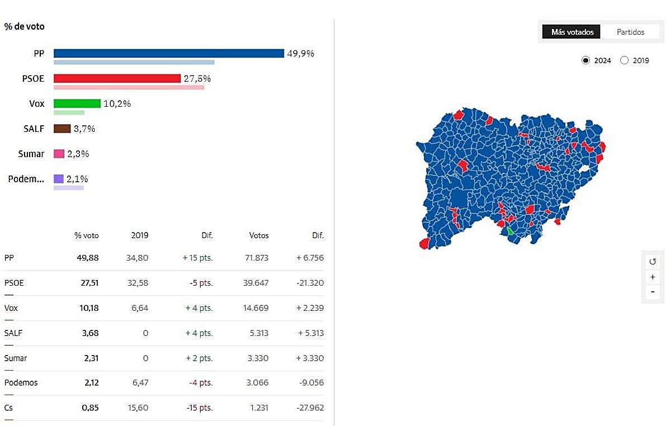Click the PSOE bright red 27,5% bar
This screenshot has width=671, height=426.
tap(117, 78)
